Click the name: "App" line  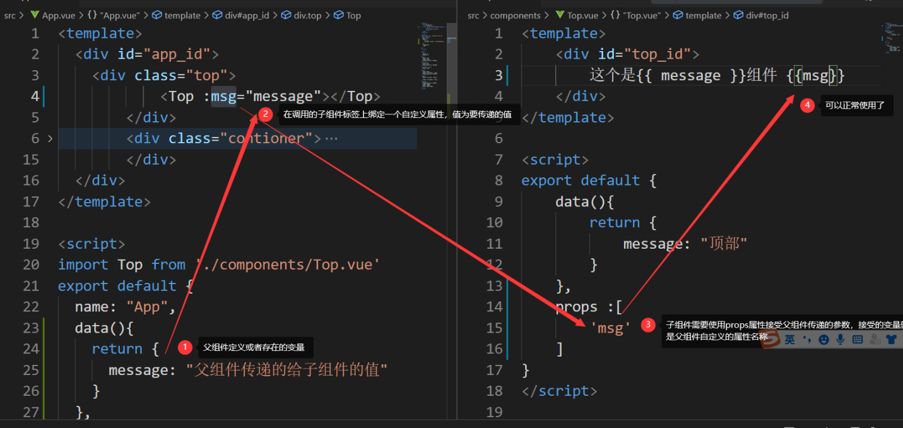pyautogui.click(x=125, y=307)
